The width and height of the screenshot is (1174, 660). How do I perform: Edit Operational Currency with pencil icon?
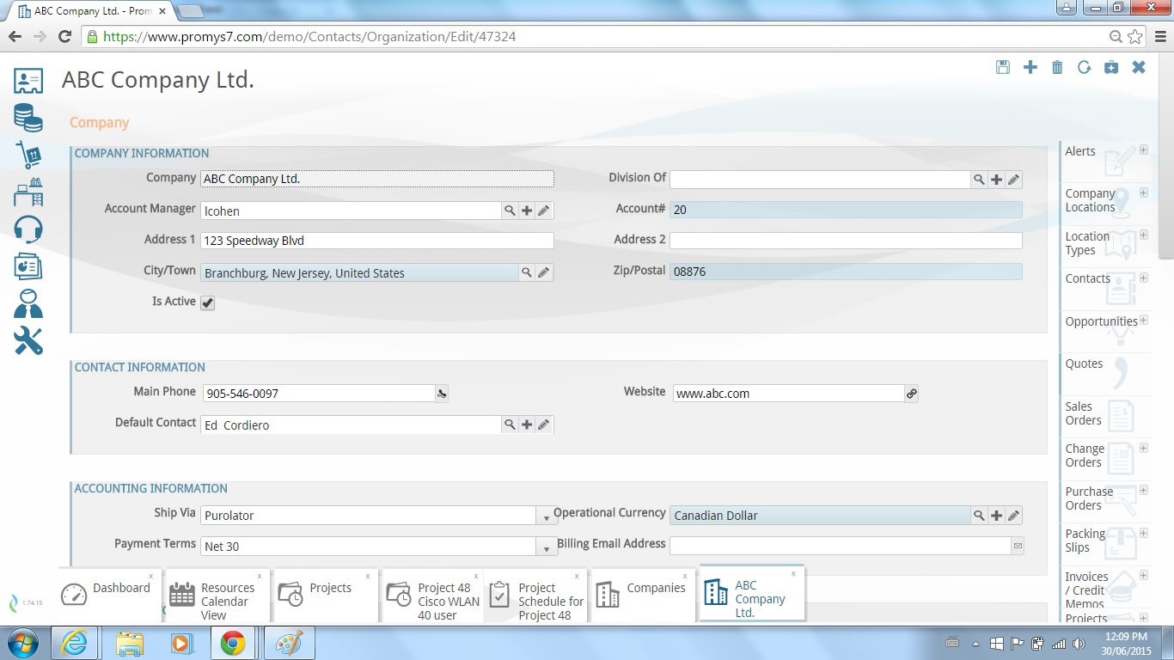pos(1013,516)
